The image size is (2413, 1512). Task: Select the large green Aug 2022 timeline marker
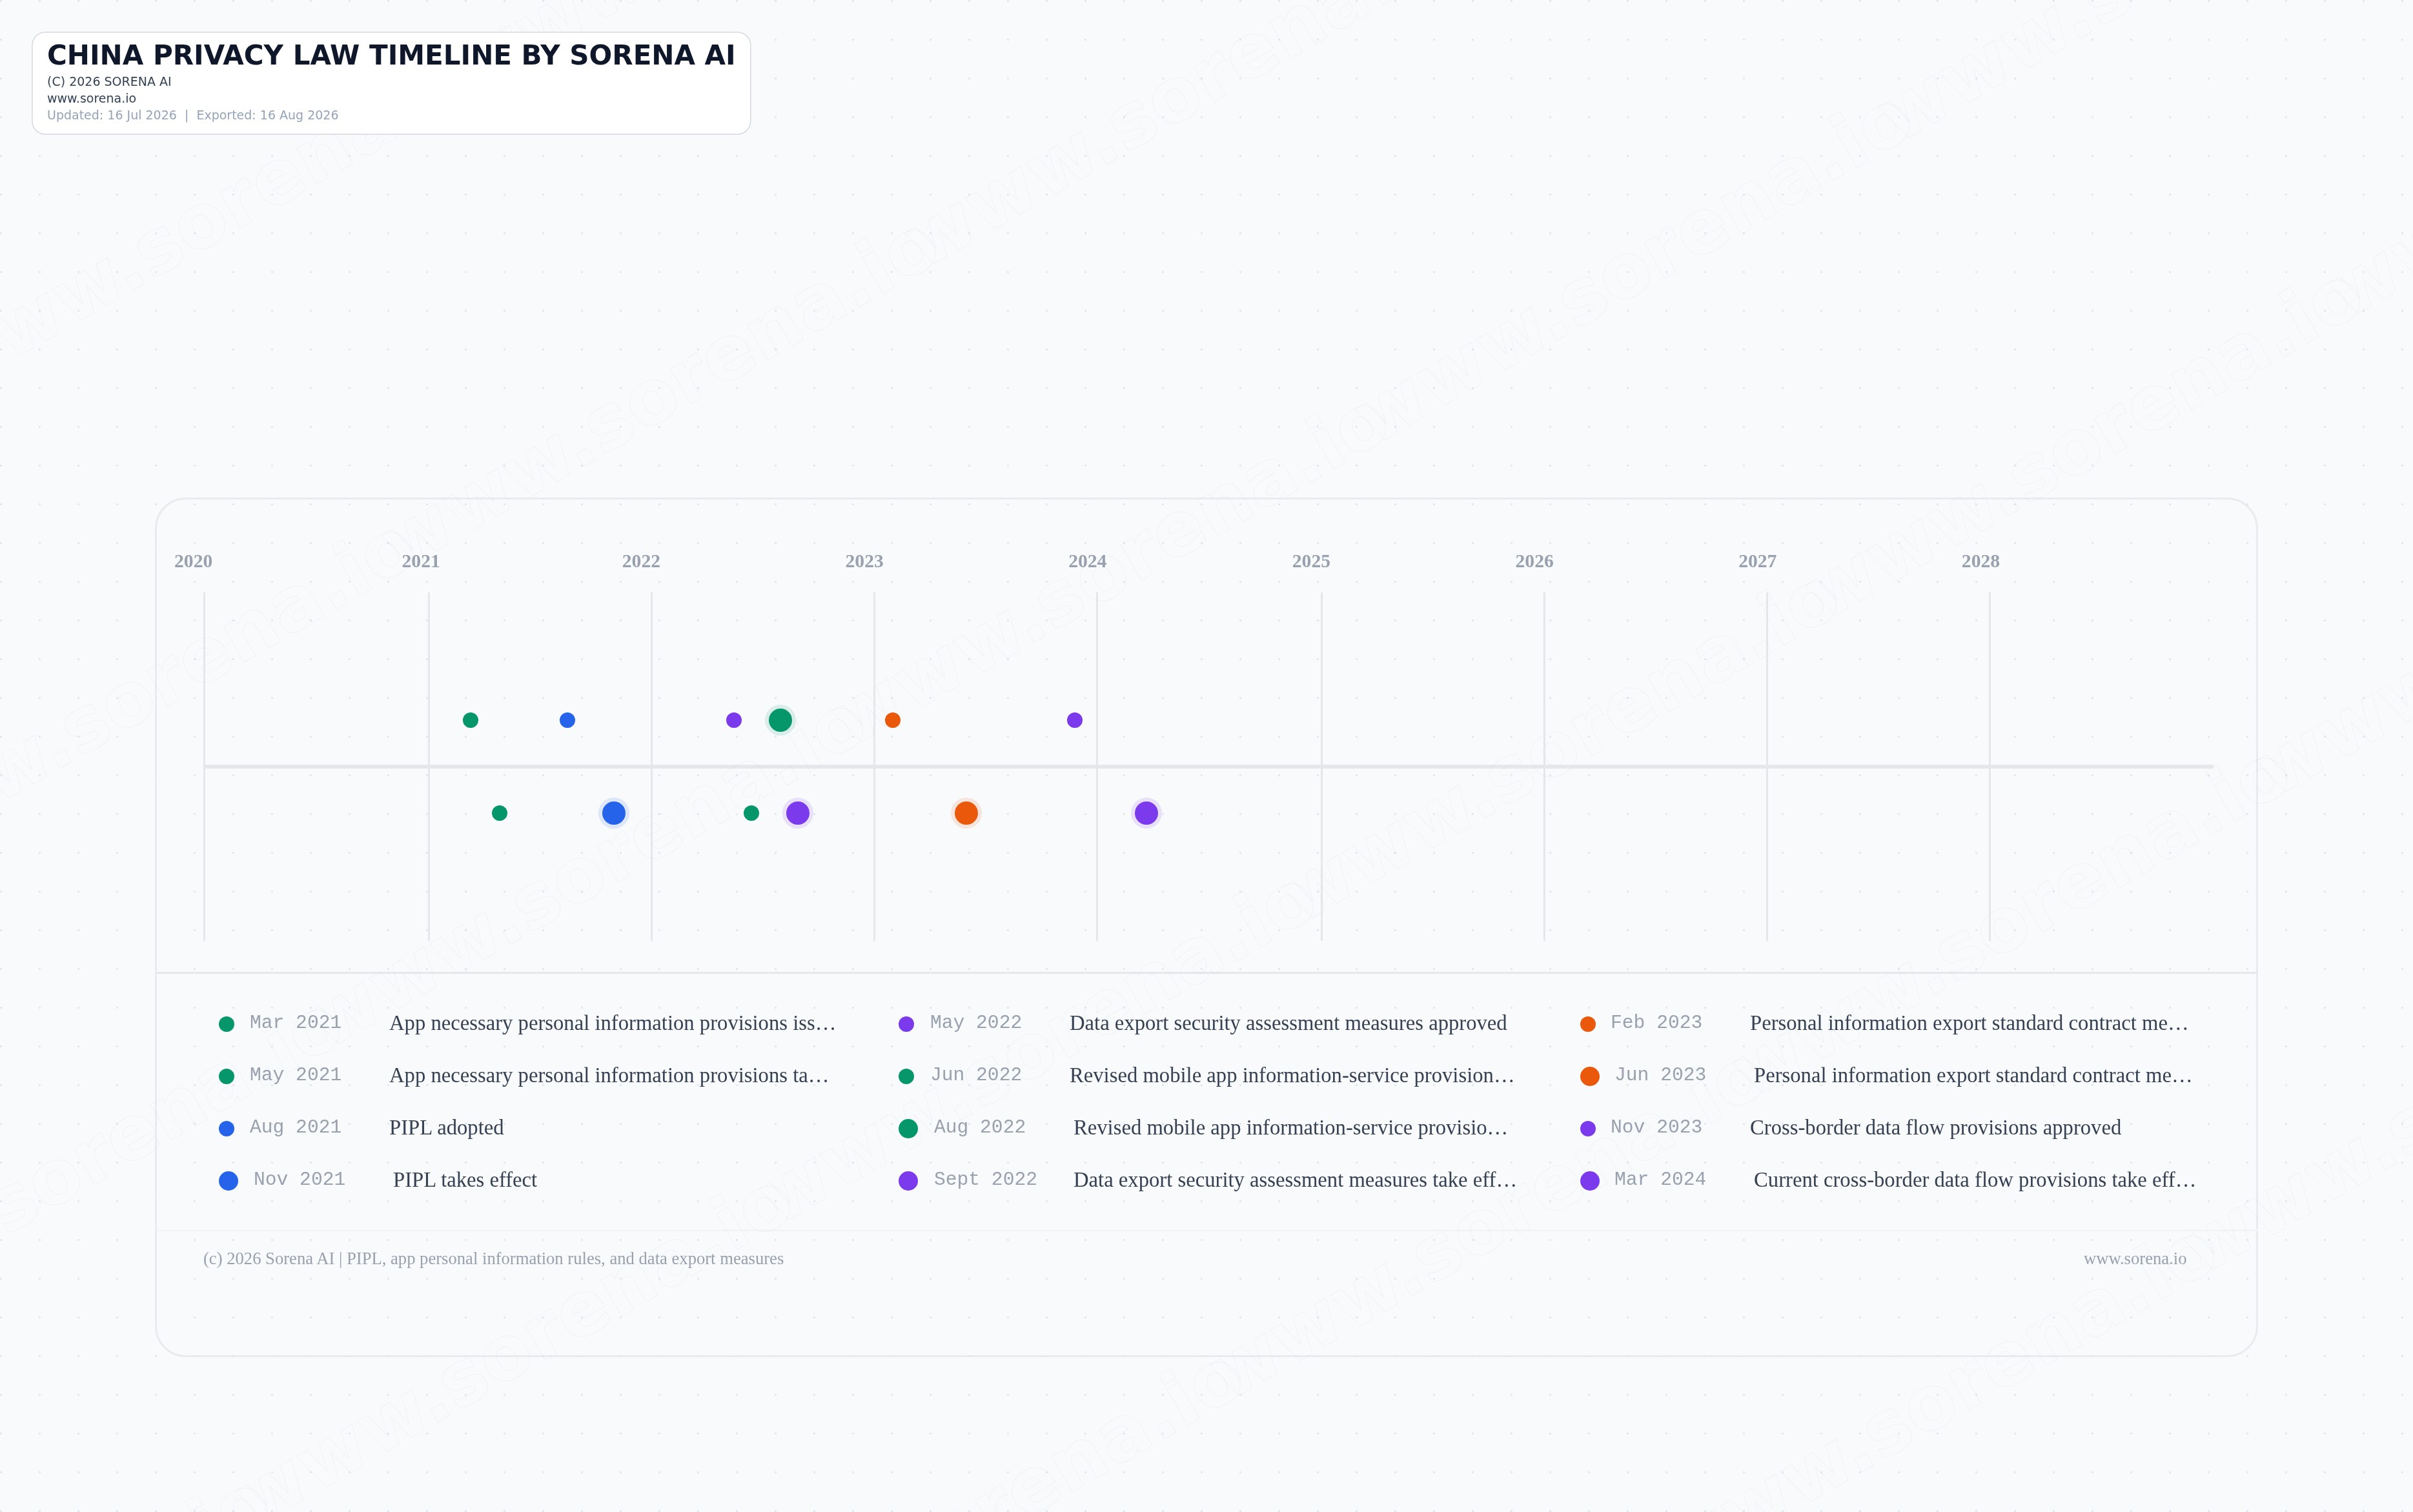[780, 720]
